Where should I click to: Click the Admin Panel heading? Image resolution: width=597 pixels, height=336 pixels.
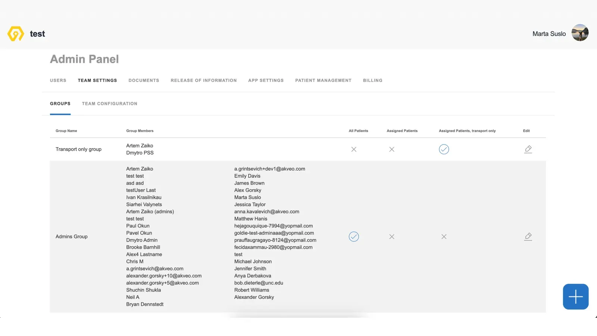tap(84, 59)
